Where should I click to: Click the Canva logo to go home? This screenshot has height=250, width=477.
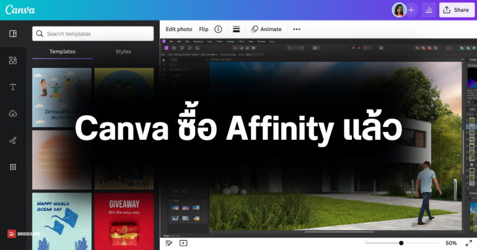tap(20, 10)
